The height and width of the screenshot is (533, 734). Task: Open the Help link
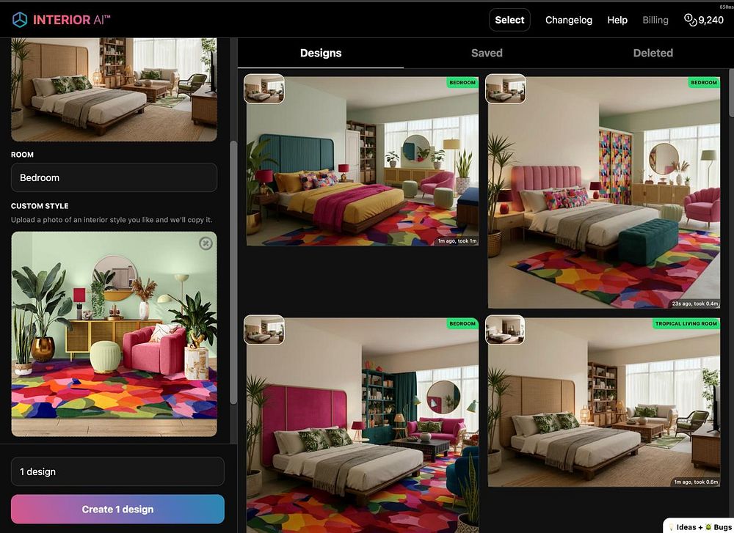point(617,20)
